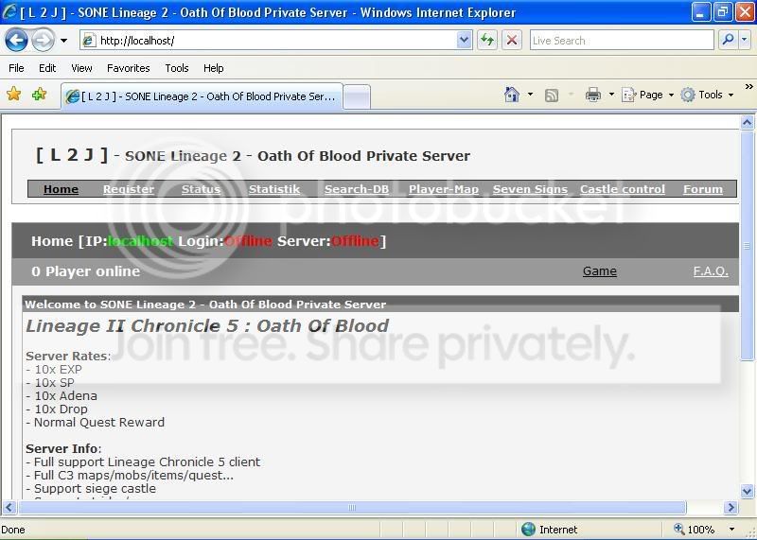Screen dimensions: 757x540
Task: Open the search provider dropdown arrow
Action: point(745,41)
